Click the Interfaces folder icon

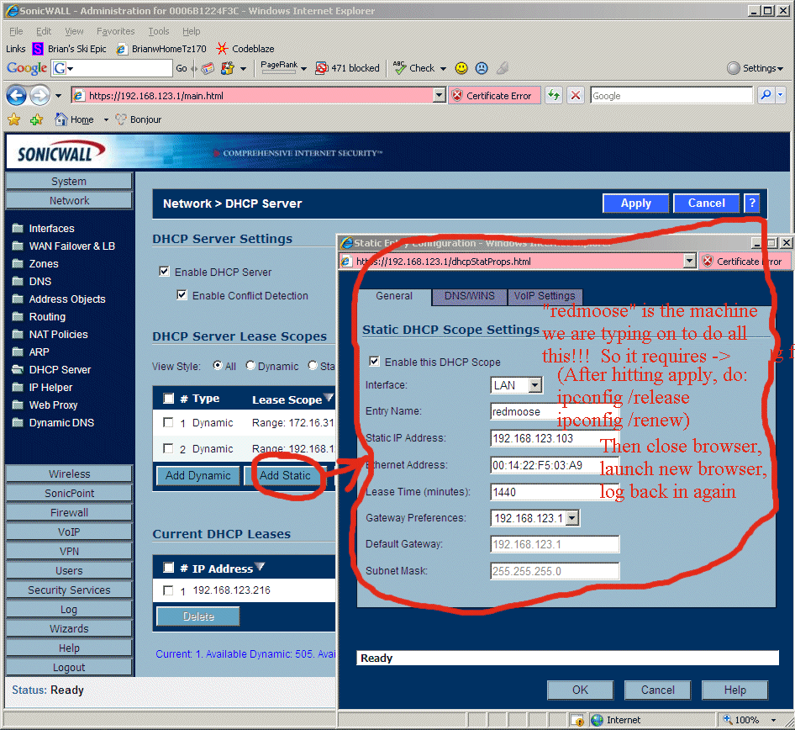point(18,228)
